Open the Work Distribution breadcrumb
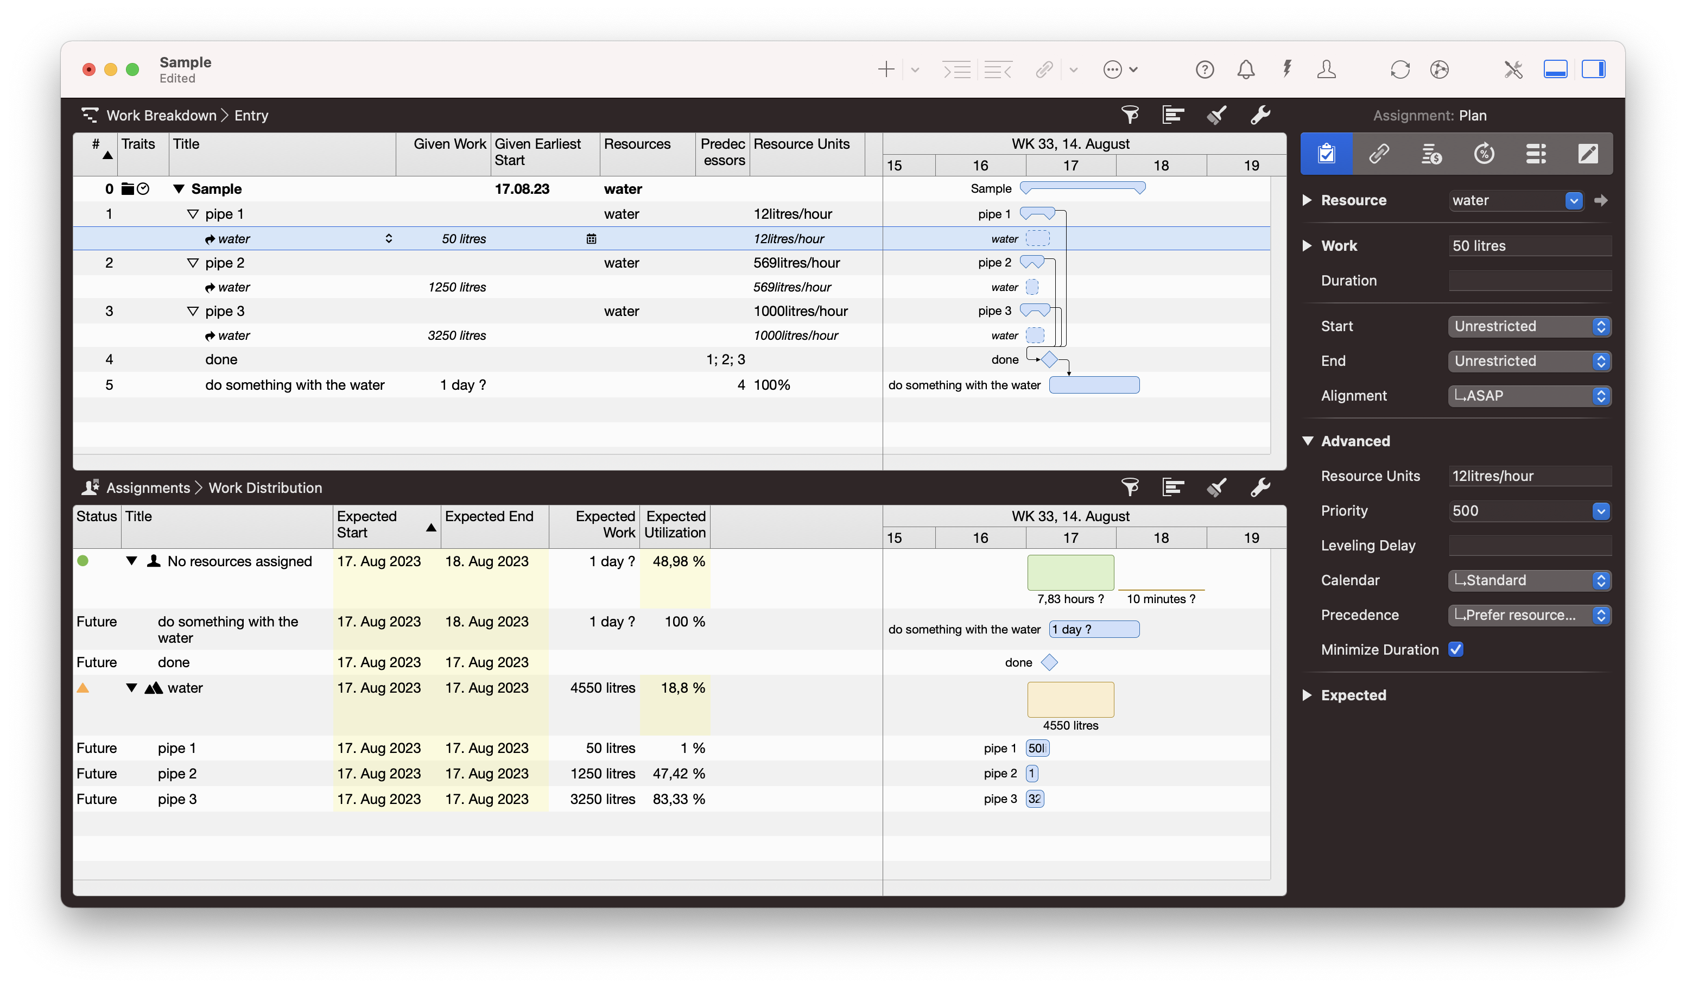This screenshot has width=1686, height=988. pyautogui.click(x=265, y=487)
